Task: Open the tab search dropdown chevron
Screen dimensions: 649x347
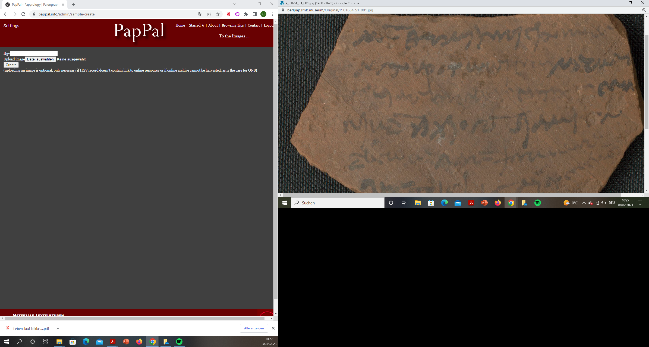Action: point(234,4)
